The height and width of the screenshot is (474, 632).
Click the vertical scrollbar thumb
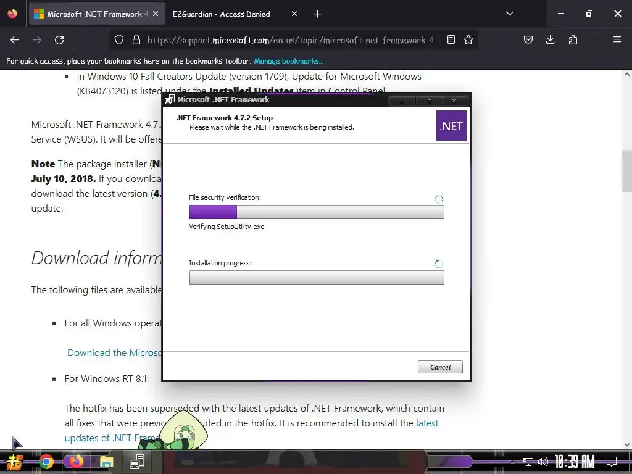[627, 172]
